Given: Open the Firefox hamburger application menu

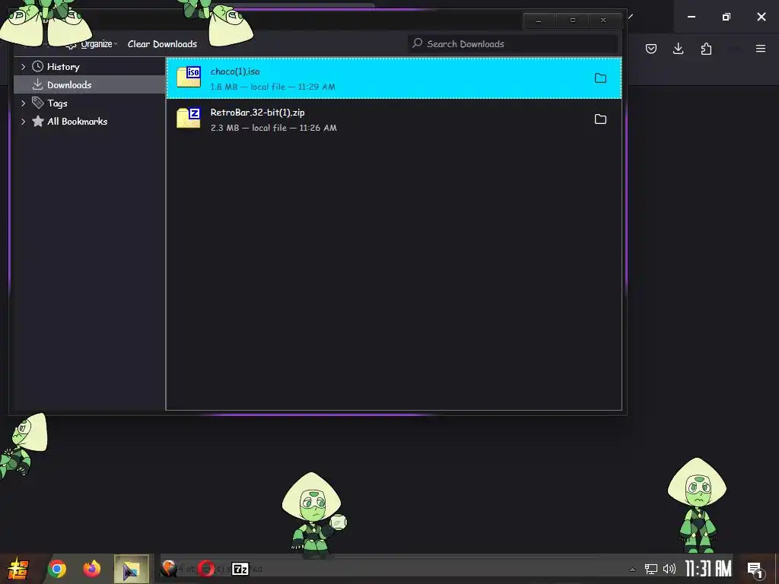Looking at the screenshot, I should pos(761,49).
